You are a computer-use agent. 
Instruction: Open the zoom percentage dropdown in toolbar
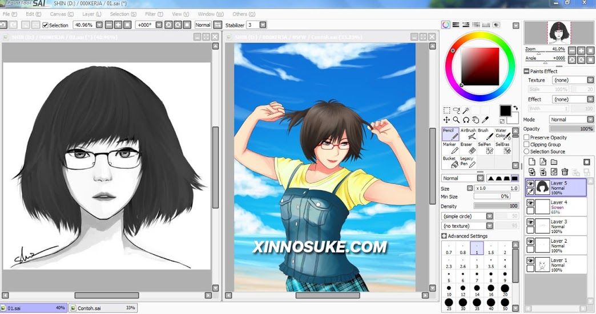[x=99, y=25]
